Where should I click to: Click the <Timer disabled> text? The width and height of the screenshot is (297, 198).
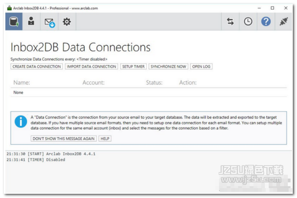(92, 59)
